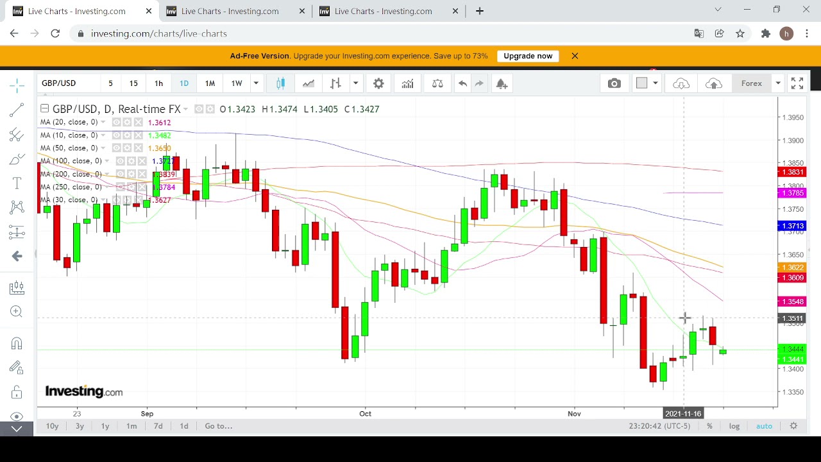The height and width of the screenshot is (462, 821).
Task: Open the measure tool with candlestick ruler
Action: 17,287
